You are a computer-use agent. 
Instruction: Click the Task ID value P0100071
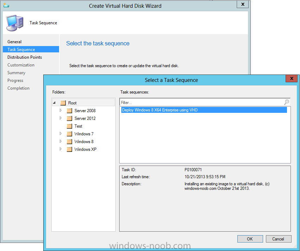[x=193, y=170]
